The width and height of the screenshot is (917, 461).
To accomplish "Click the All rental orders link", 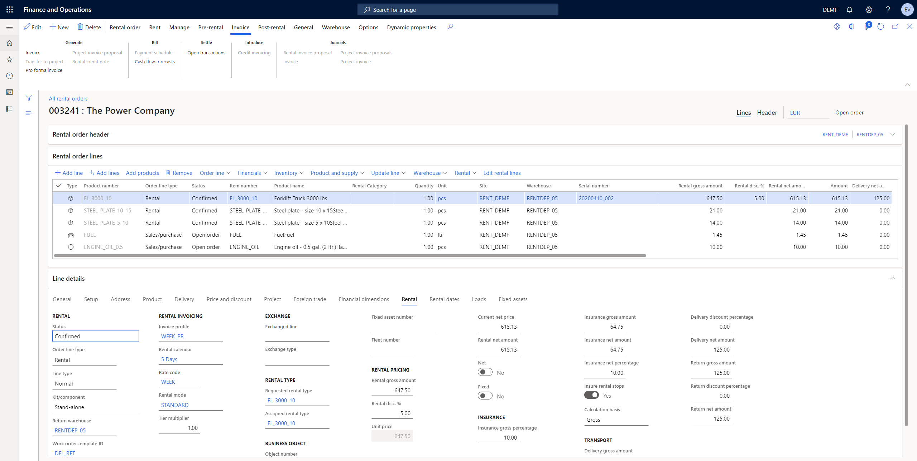I will coord(68,98).
